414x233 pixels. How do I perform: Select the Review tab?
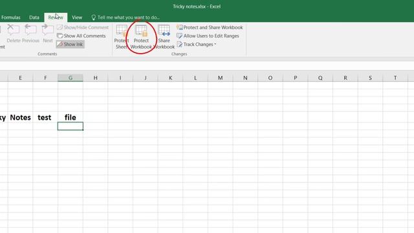pos(56,17)
